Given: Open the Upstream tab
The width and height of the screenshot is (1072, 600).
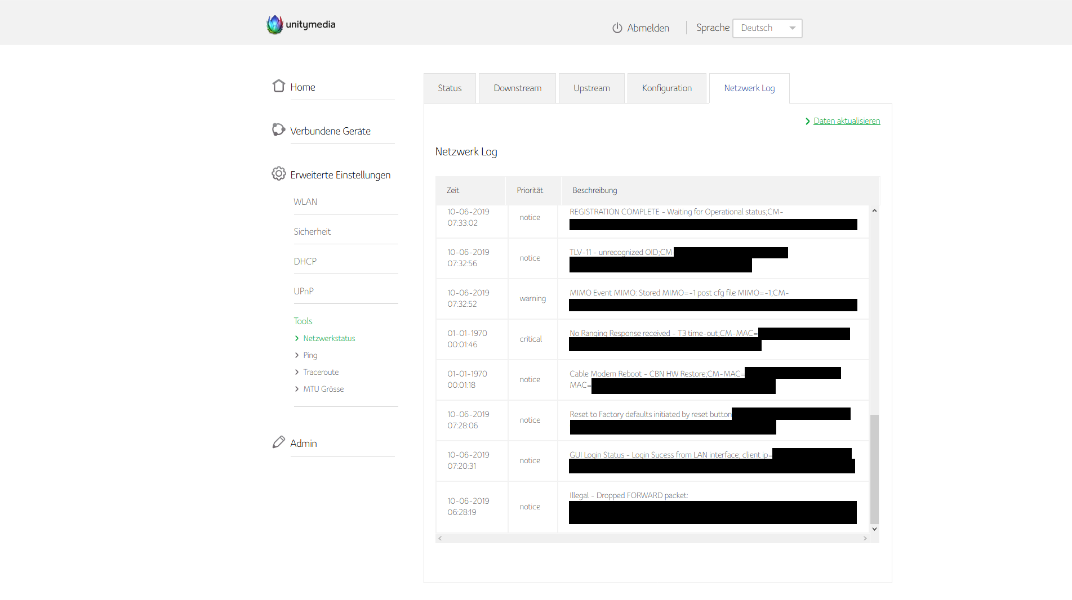Looking at the screenshot, I should [x=591, y=88].
